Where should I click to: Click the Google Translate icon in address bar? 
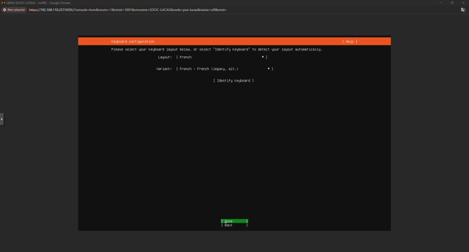[x=463, y=10]
